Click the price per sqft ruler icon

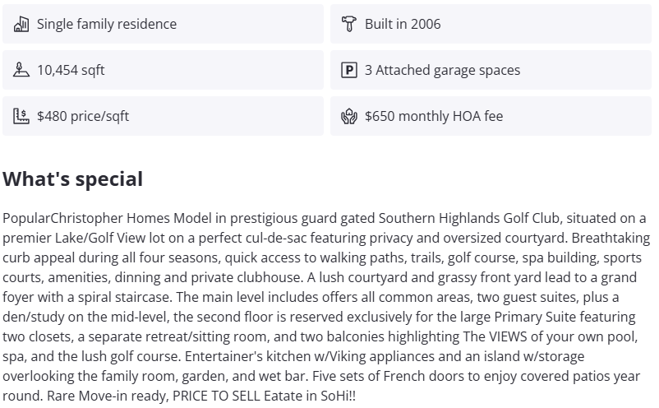[x=21, y=116]
